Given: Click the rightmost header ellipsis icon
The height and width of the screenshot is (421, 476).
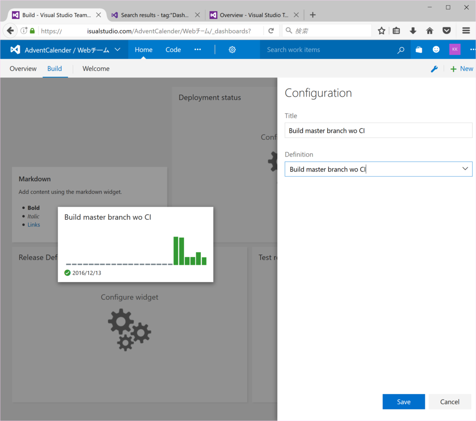Looking at the screenshot, I should pyautogui.click(x=472, y=49).
